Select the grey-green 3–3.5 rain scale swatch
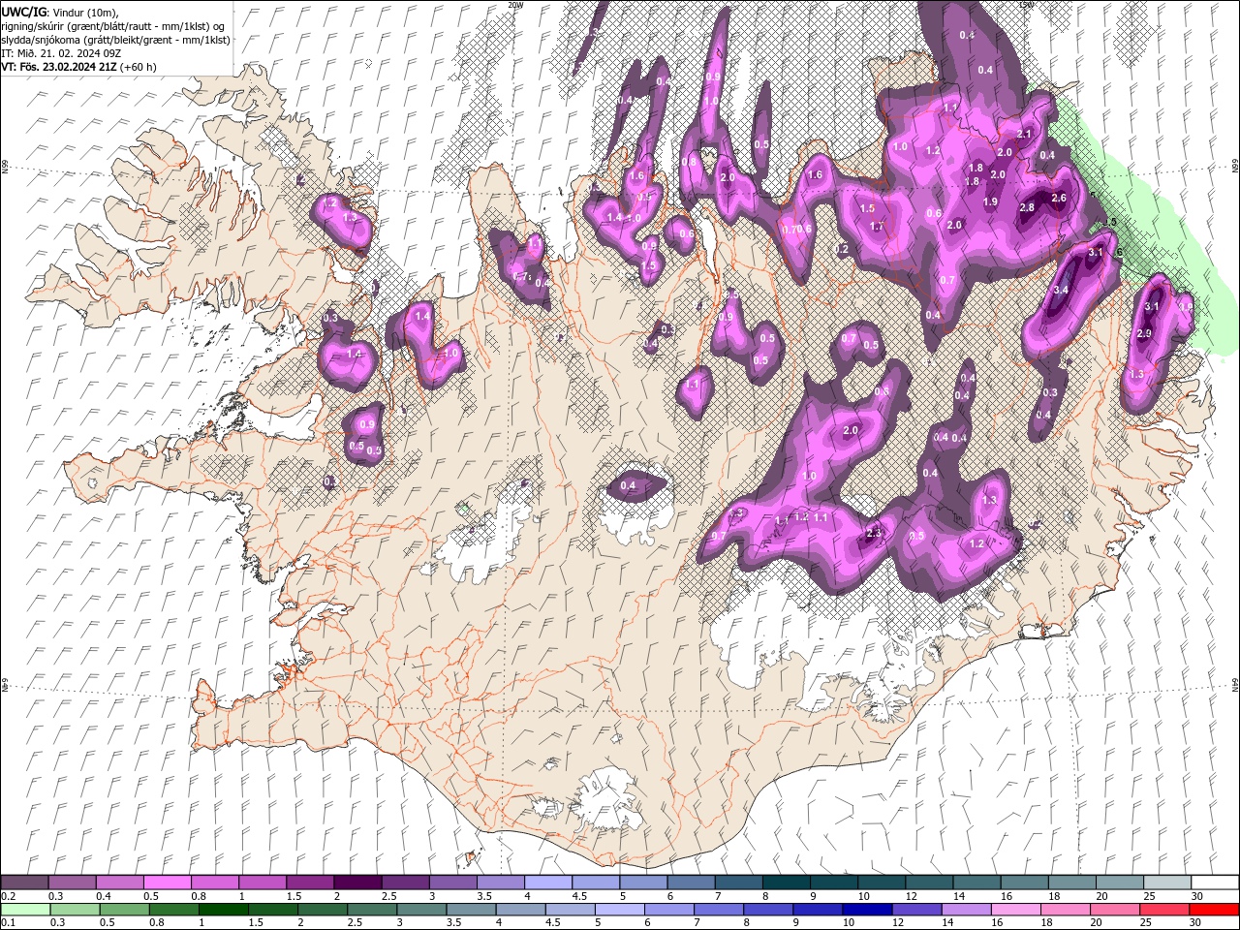The width and height of the screenshot is (1240, 930). 421,910
